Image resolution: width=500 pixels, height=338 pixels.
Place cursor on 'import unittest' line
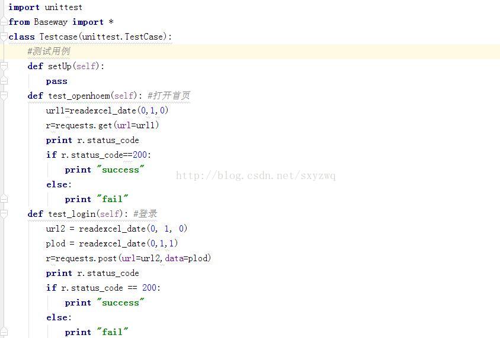(x=45, y=7)
